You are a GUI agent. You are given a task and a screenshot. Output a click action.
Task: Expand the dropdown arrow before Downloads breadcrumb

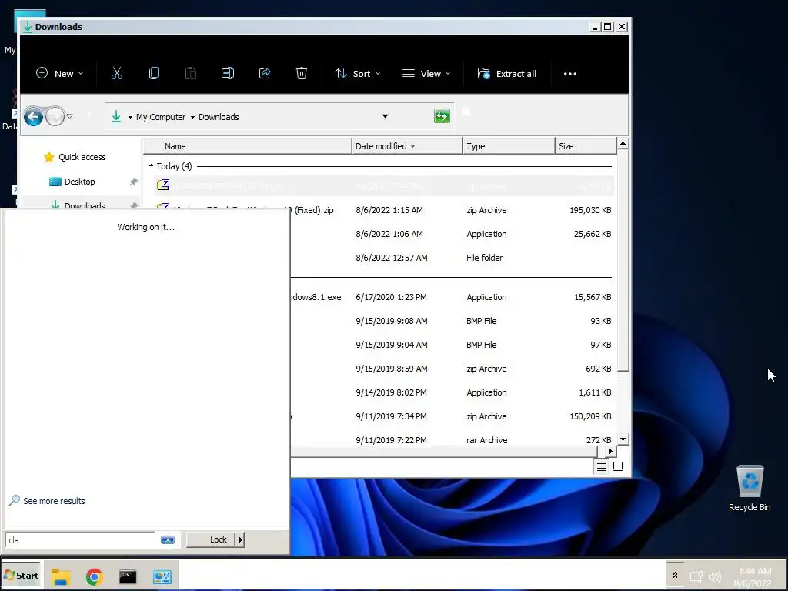coord(192,117)
